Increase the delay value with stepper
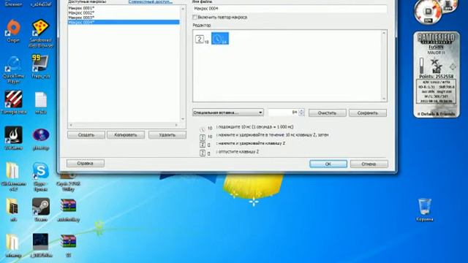 (301, 110)
